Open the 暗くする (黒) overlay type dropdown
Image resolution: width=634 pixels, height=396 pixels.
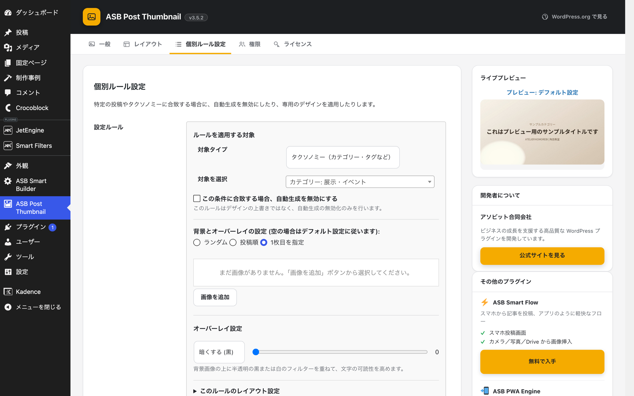click(x=219, y=352)
